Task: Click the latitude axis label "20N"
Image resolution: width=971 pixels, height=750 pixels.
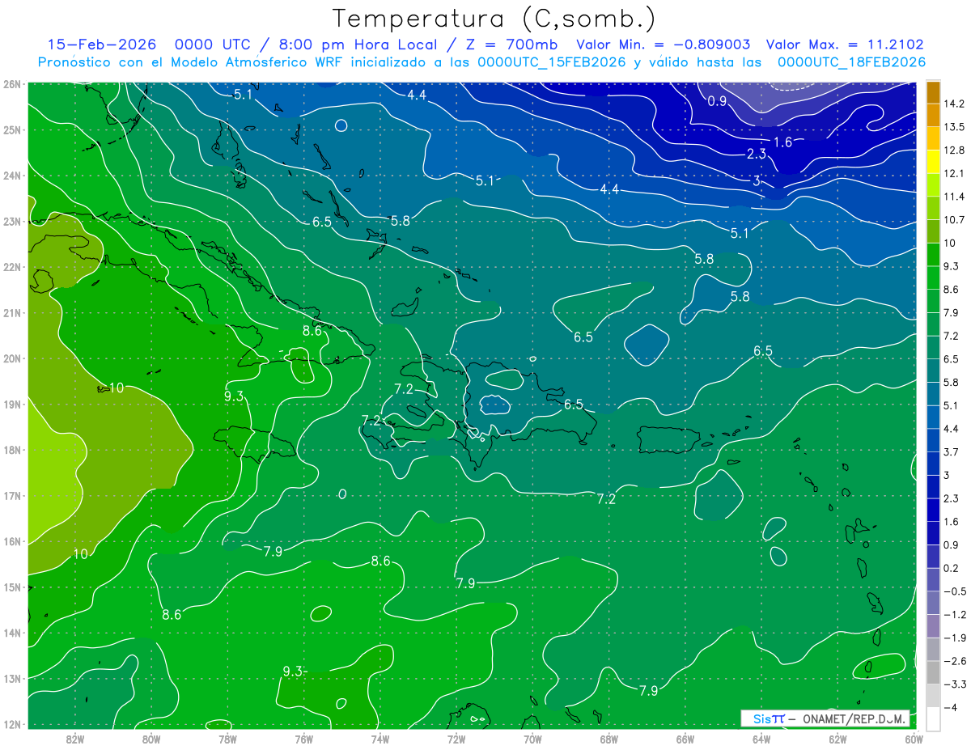Action: (x=12, y=358)
